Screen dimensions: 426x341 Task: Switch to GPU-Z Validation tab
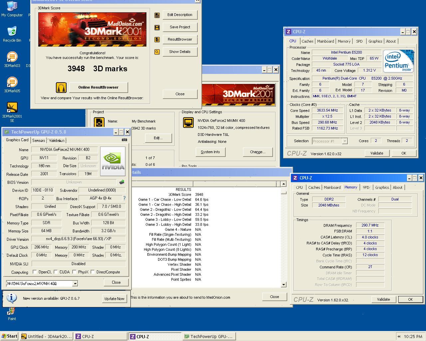click(x=57, y=141)
